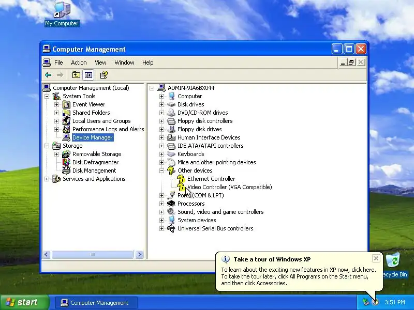
Task: Select Floppy disk drives row
Action: pyautogui.click(x=199, y=130)
